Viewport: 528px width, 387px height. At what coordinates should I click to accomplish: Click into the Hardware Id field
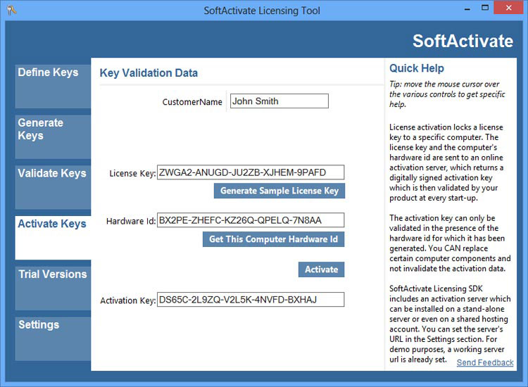[251, 220]
